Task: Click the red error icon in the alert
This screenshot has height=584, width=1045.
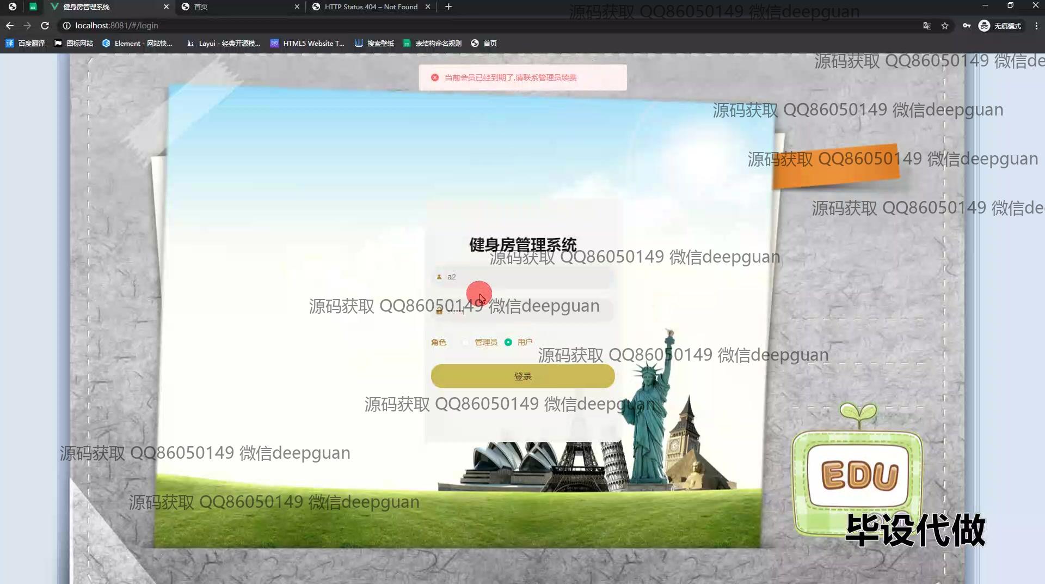Action: 435,77
